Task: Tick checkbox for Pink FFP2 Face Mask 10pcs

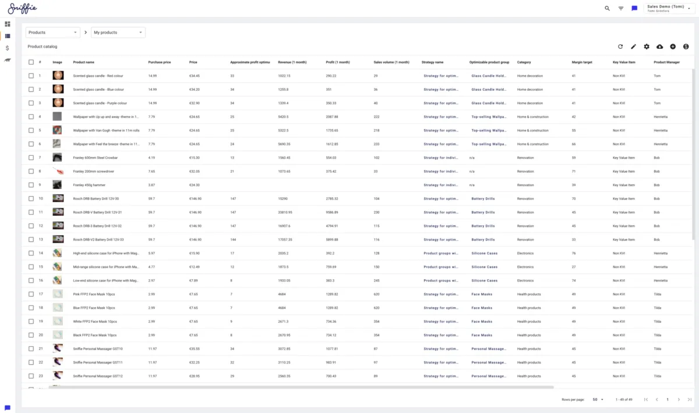Action: [31, 294]
